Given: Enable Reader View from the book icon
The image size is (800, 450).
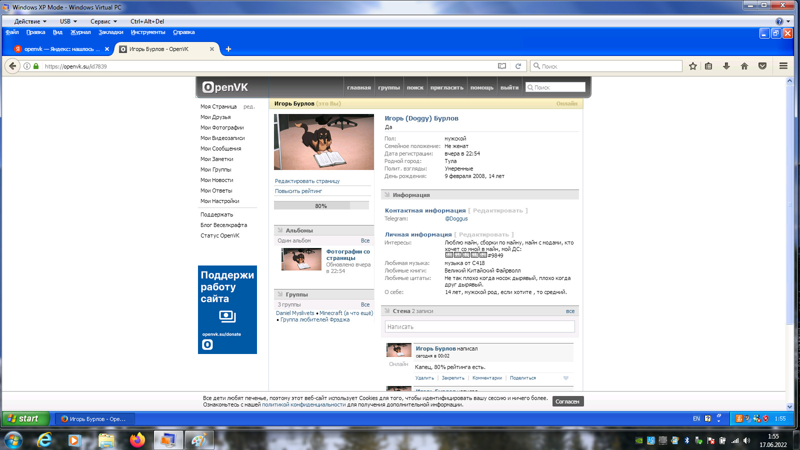Looking at the screenshot, I should point(502,66).
